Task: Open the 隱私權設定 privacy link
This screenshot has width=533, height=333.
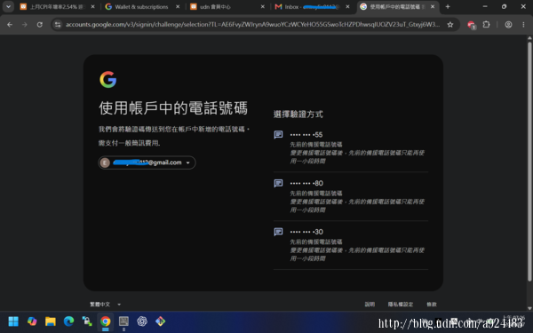Action: (x=401, y=304)
